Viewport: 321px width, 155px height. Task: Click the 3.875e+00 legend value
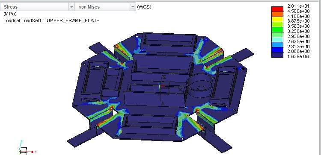point(298,21)
